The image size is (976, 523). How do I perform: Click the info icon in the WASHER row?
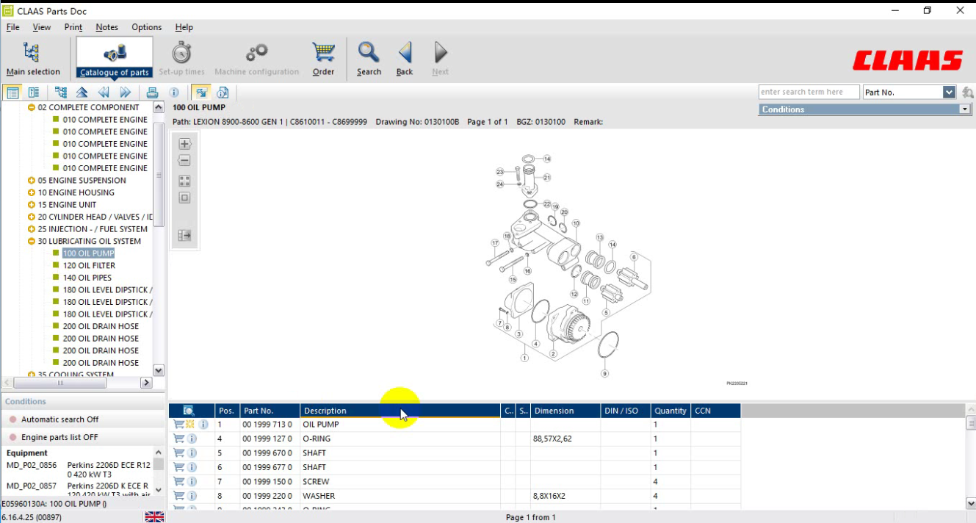point(192,496)
